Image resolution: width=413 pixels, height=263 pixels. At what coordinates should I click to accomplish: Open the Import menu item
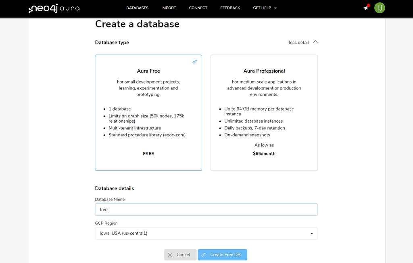[x=169, y=8]
